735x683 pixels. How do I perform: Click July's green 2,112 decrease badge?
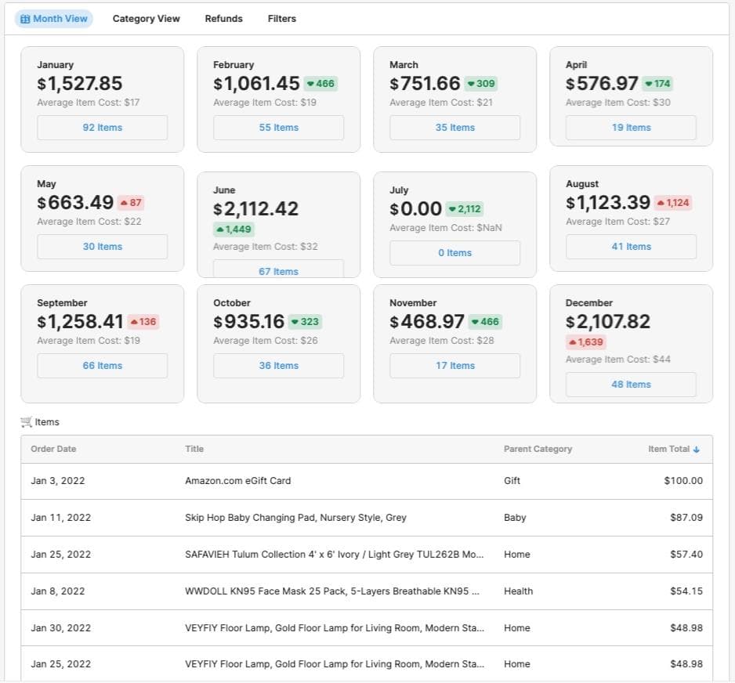point(465,209)
